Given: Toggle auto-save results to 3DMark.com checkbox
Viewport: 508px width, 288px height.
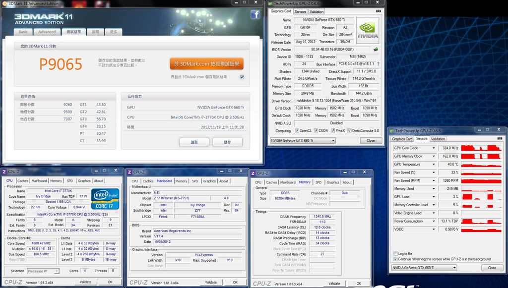Looking at the screenshot, I should (242, 77).
